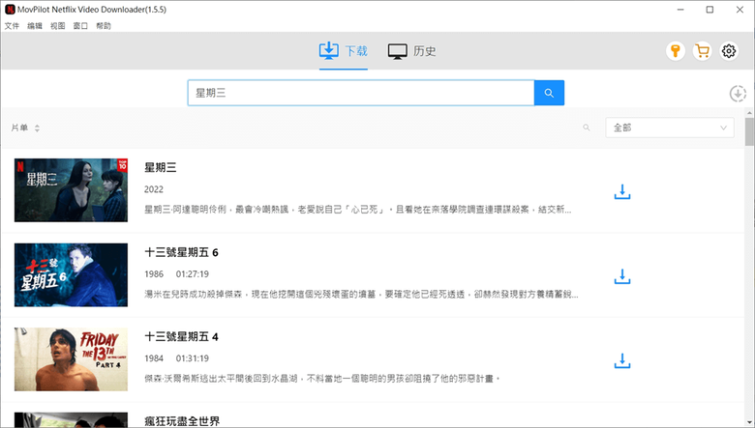Click the 2022 year text
The image size is (755, 428).
154,189
